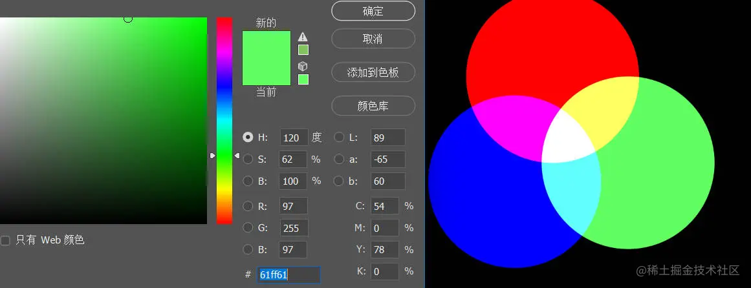The width and height of the screenshot is (751, 288).
Task: Click the hue slider left arrow handle
Action: (213, 156)
